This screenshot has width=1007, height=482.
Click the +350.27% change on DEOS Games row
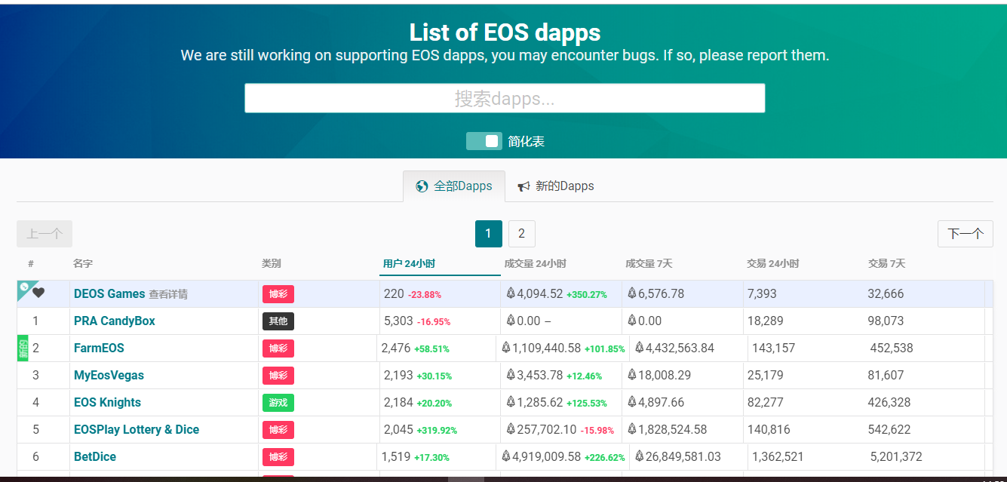(587, 295)
